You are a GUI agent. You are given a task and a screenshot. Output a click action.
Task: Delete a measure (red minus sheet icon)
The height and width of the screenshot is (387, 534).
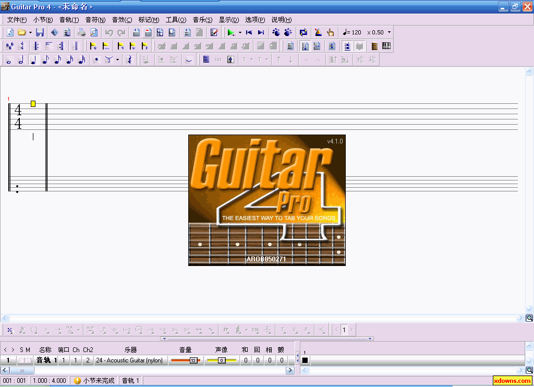148,32
